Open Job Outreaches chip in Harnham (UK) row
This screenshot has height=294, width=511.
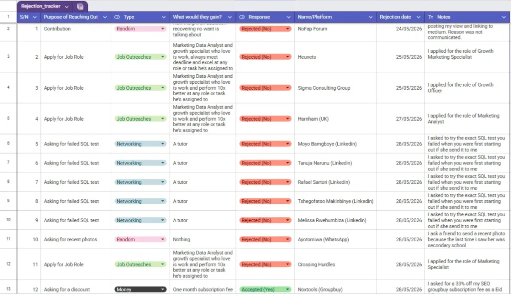tap(140, 119)
